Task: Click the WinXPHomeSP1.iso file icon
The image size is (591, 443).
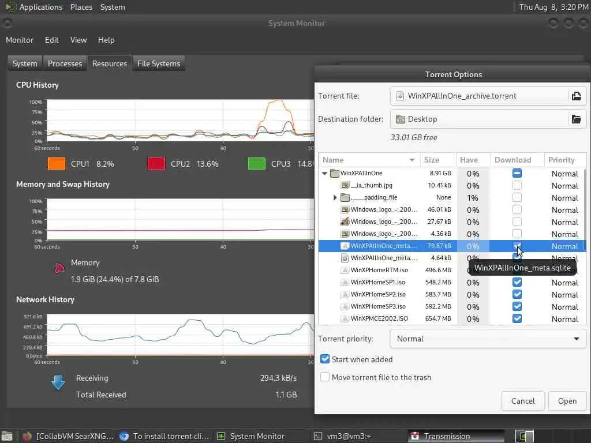Action: click(344, 282)
